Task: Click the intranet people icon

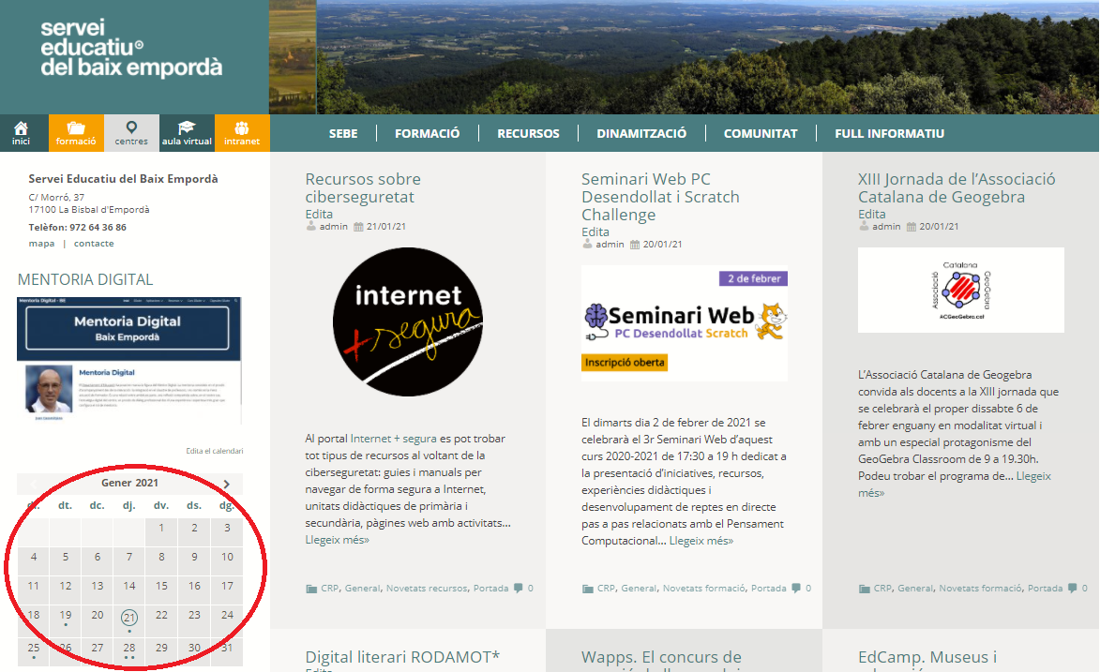Action: point(242,128)
